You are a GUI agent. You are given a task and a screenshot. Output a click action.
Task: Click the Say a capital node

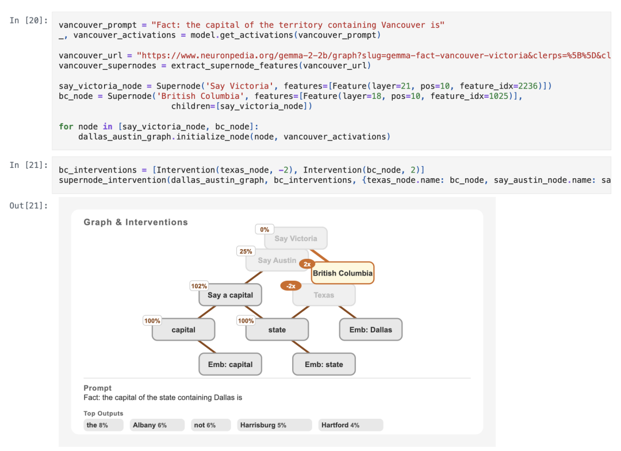point(230,295)
